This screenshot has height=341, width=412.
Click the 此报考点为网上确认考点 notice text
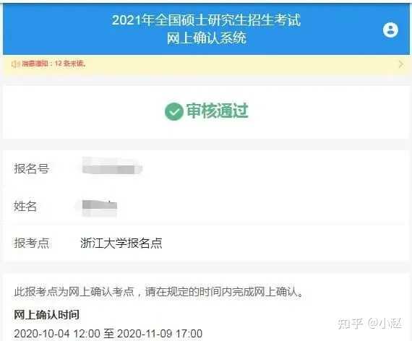tap(74, 292)
